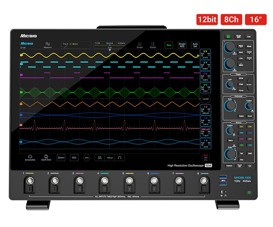Screen dimensions: 273x227
Task: Tap the round CHx button on screen
Action: click(x=86, y=158)
